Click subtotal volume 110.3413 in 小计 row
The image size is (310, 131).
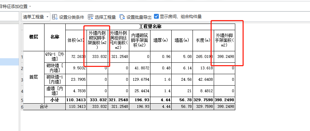(x=76, y=100)
